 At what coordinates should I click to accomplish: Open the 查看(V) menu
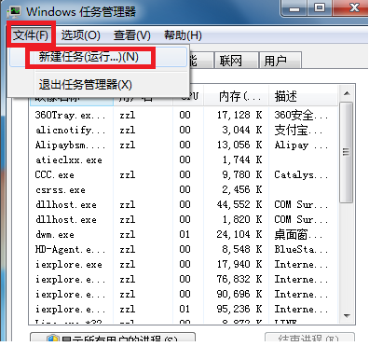pos(132,35)
